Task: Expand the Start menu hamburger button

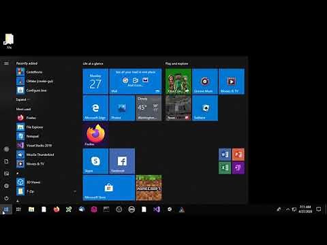Action: pos(6,63)
